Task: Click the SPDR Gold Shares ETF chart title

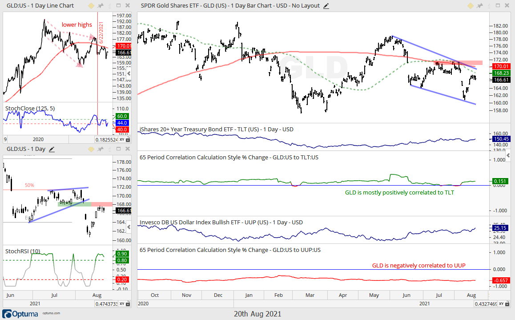Action: 230,6
